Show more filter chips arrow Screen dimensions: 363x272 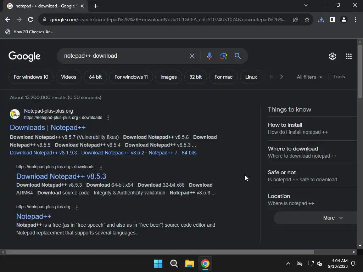281,77
